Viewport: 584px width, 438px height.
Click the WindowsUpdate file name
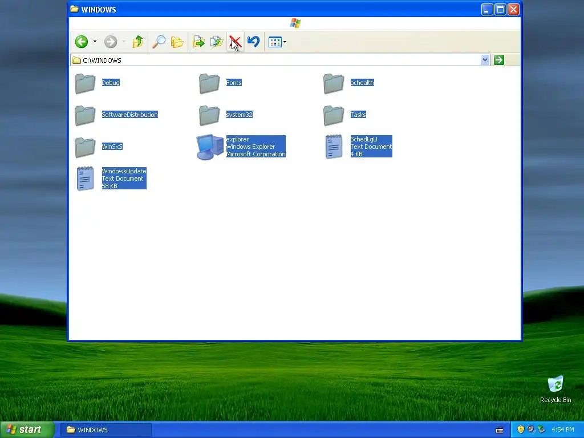click(x=124, y=171)
